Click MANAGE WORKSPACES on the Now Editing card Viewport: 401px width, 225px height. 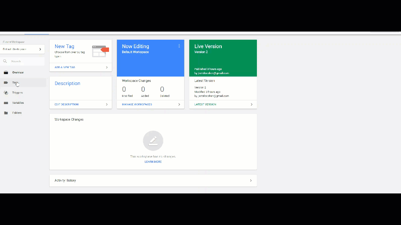click(137, 104)
